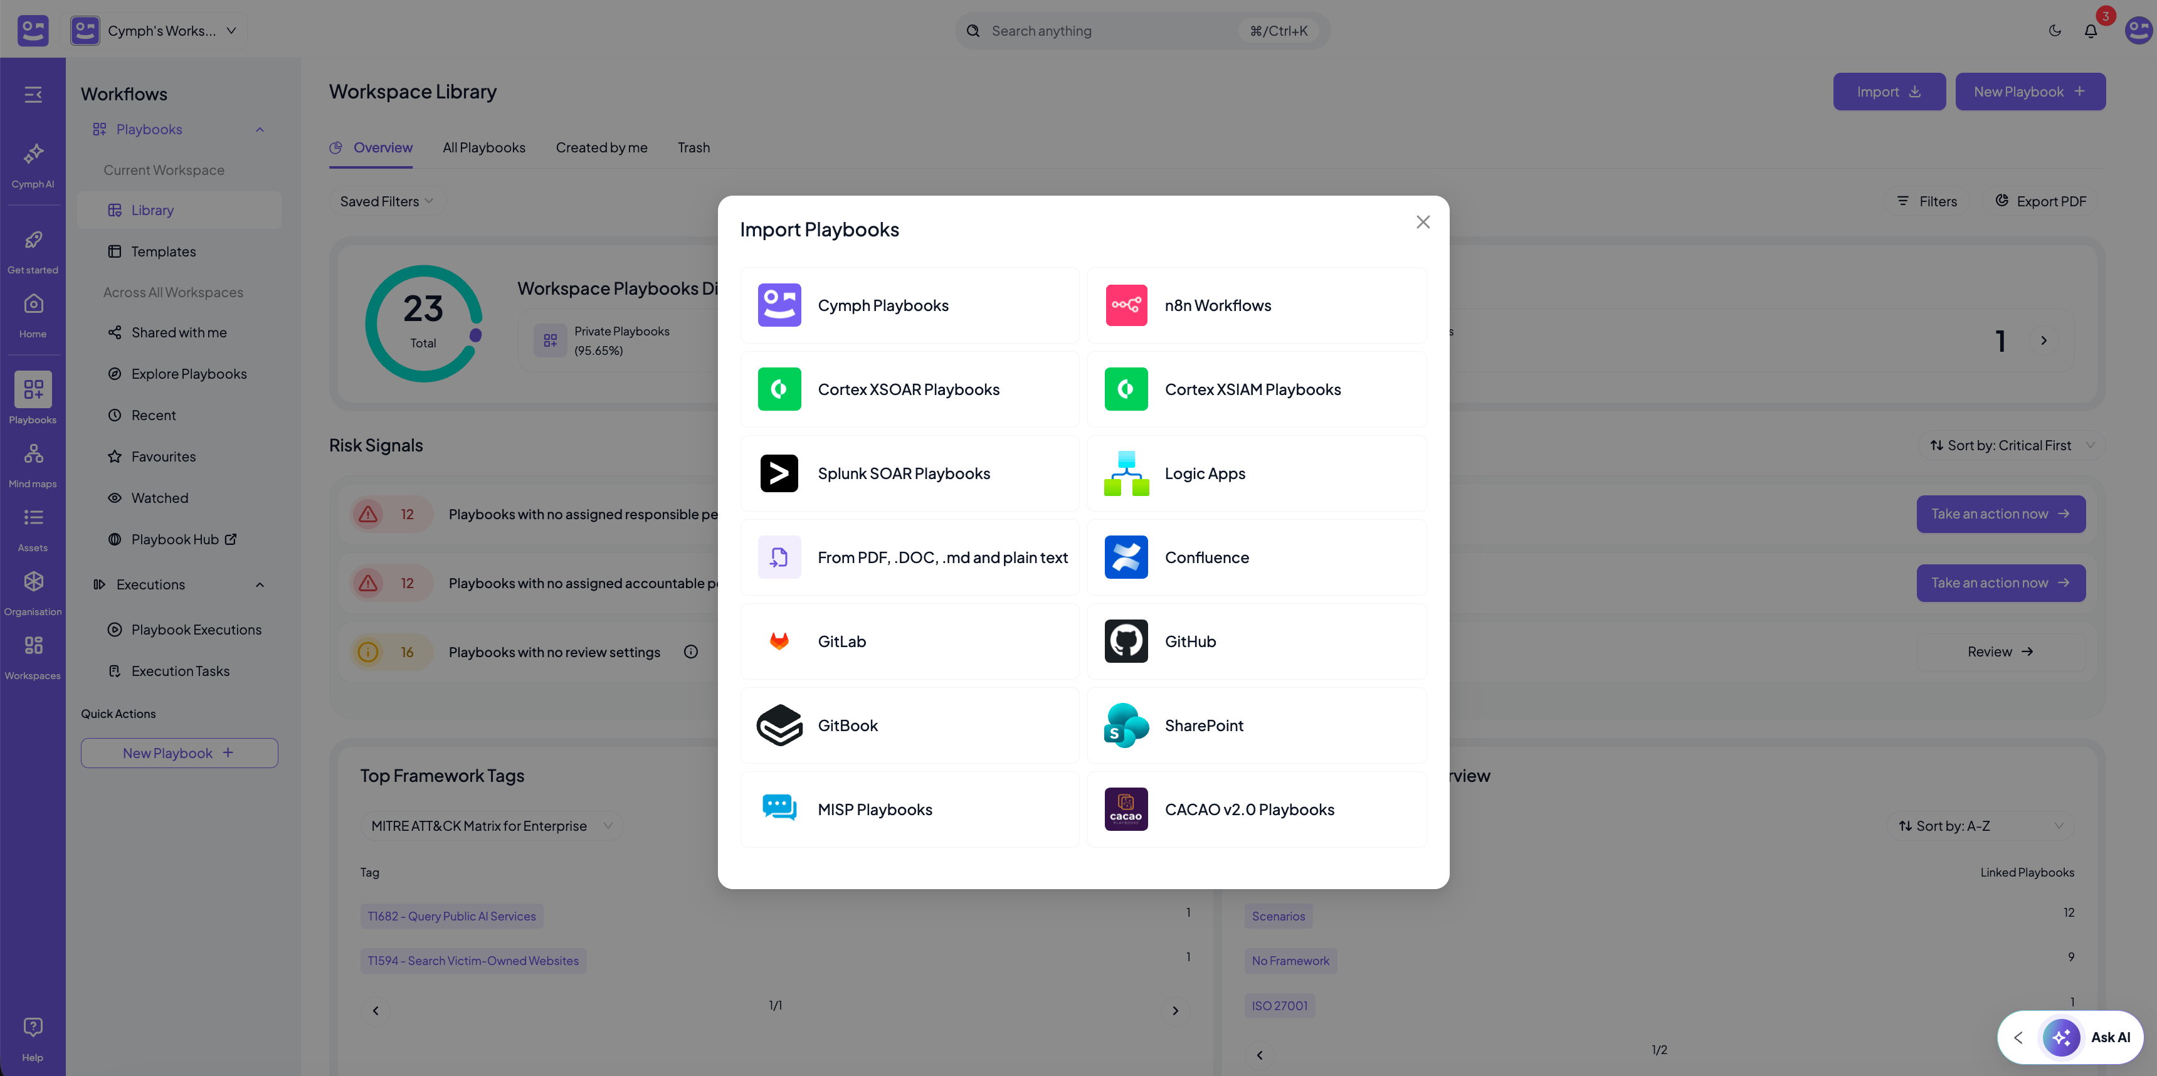Click Quick Actions New Playbook button
The width and height of the screenshot is (2157, 1076).
click(179, 753)
